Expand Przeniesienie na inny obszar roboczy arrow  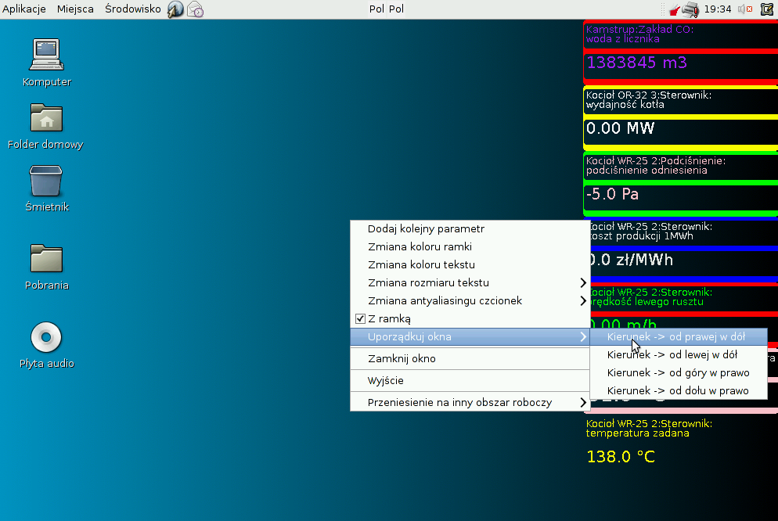click(x=583, y=403)
